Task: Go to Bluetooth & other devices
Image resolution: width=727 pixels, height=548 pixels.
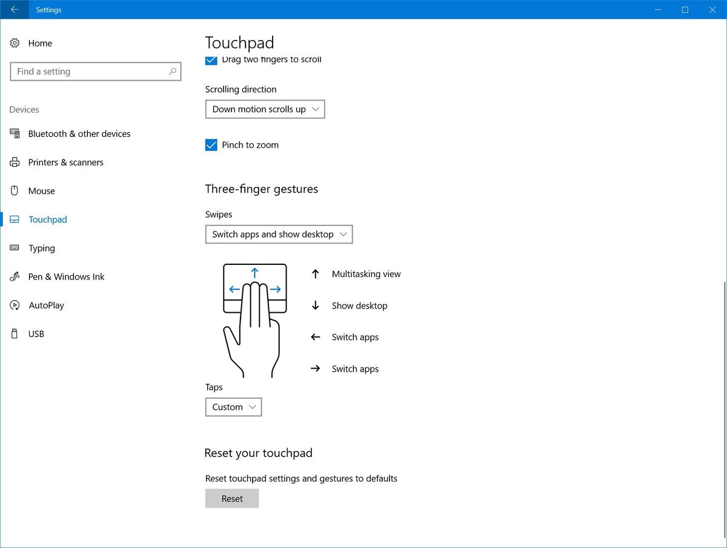Action: click(79, 133)
